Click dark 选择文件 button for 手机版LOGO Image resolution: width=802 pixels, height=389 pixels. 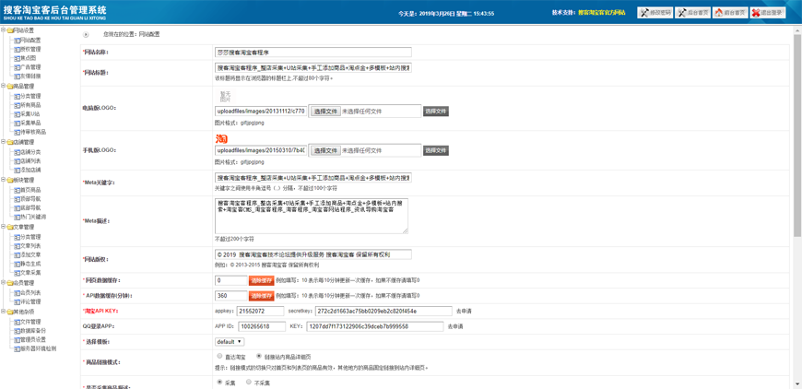pyautogui.click(x=436, y=150)
